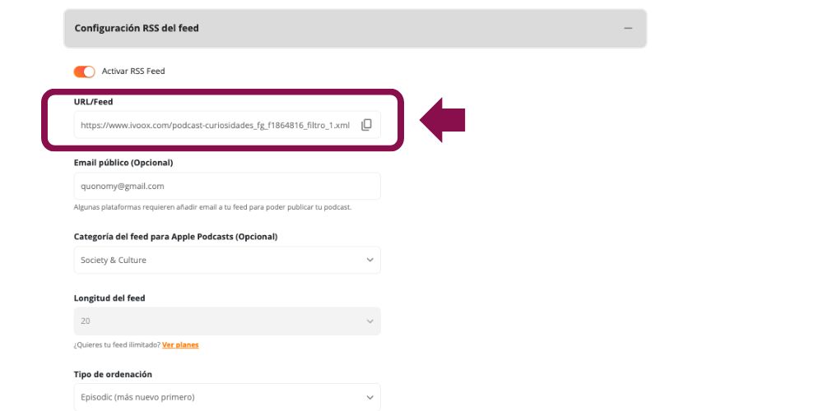
Task: Click the 'Categoría del feed para Apple Podcasts' label
Action: click(x=175, y=237)
